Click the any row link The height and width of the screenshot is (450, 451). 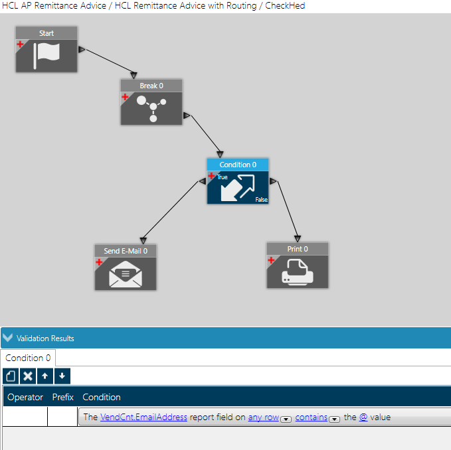[x=264, y=417]
